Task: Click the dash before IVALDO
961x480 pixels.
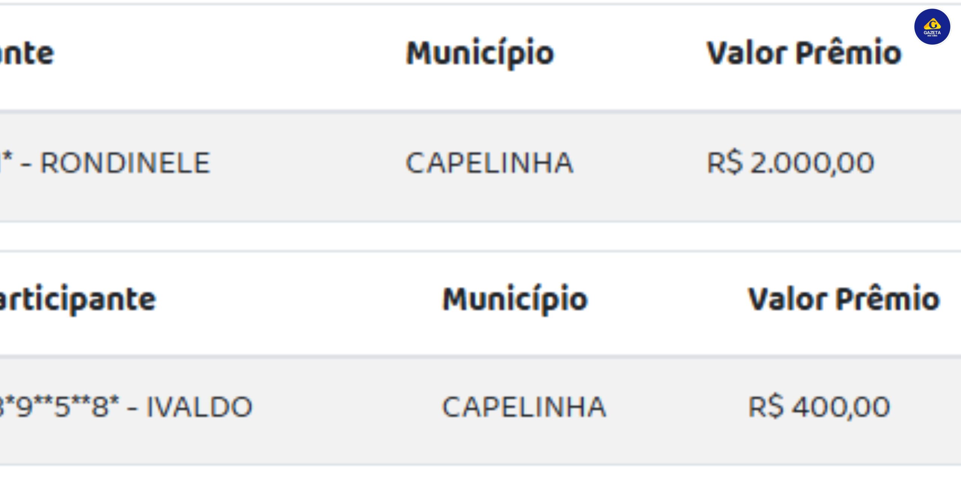Action: (x=132, y=408)
